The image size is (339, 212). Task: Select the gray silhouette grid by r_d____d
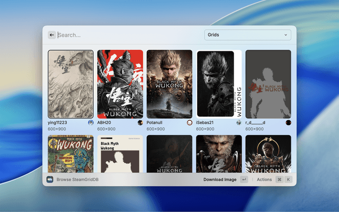tap(268, 84)
